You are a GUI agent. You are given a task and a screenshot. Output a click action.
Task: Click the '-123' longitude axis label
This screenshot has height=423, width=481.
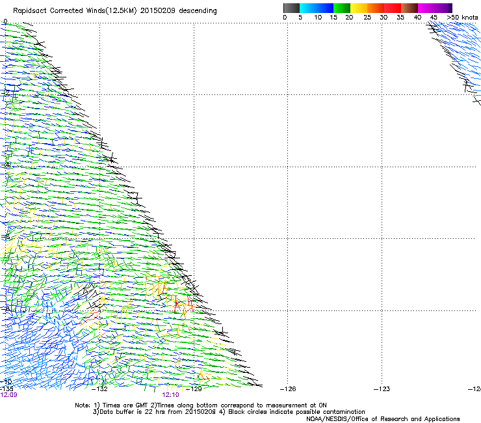[382, 389]
